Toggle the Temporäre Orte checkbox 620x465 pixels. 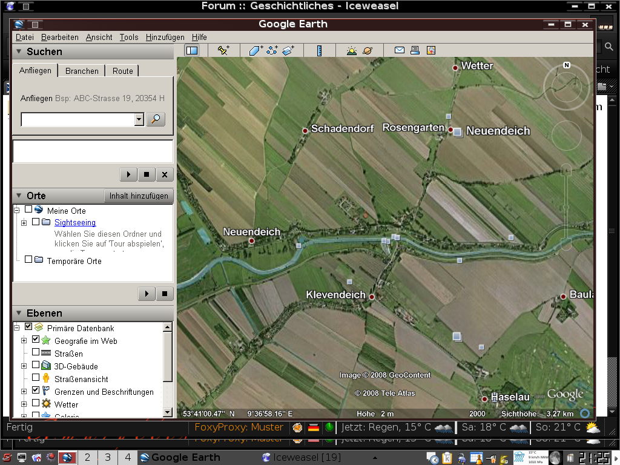(x=28, y=259)
